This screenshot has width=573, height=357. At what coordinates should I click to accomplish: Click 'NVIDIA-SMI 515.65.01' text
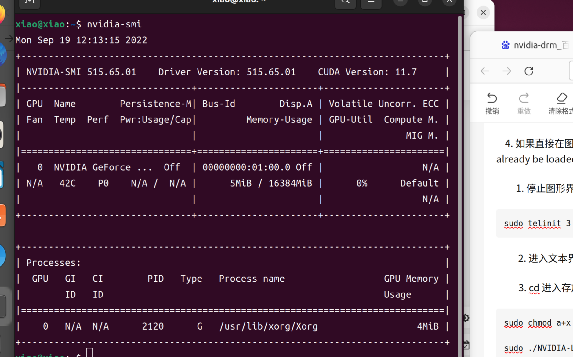(x=81, y=72)
